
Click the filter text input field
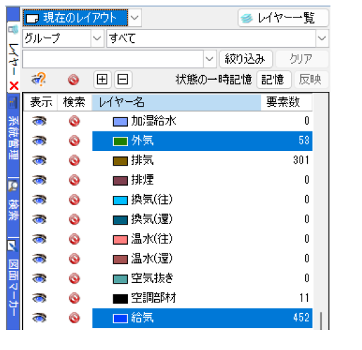113,59
